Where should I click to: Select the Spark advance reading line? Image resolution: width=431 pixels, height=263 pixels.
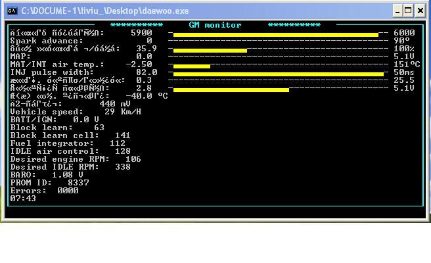pos(81,41)
